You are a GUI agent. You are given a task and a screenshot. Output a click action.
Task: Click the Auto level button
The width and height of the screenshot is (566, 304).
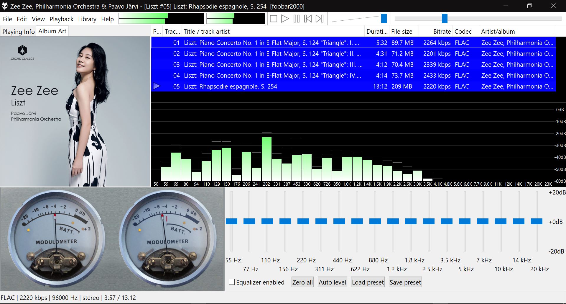[332, 282]
